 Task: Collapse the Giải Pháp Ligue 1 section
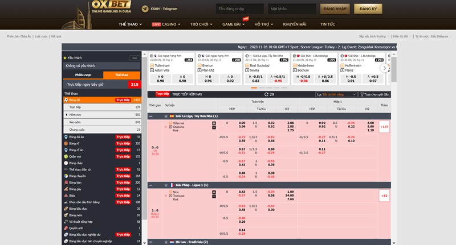click(150, 185)
